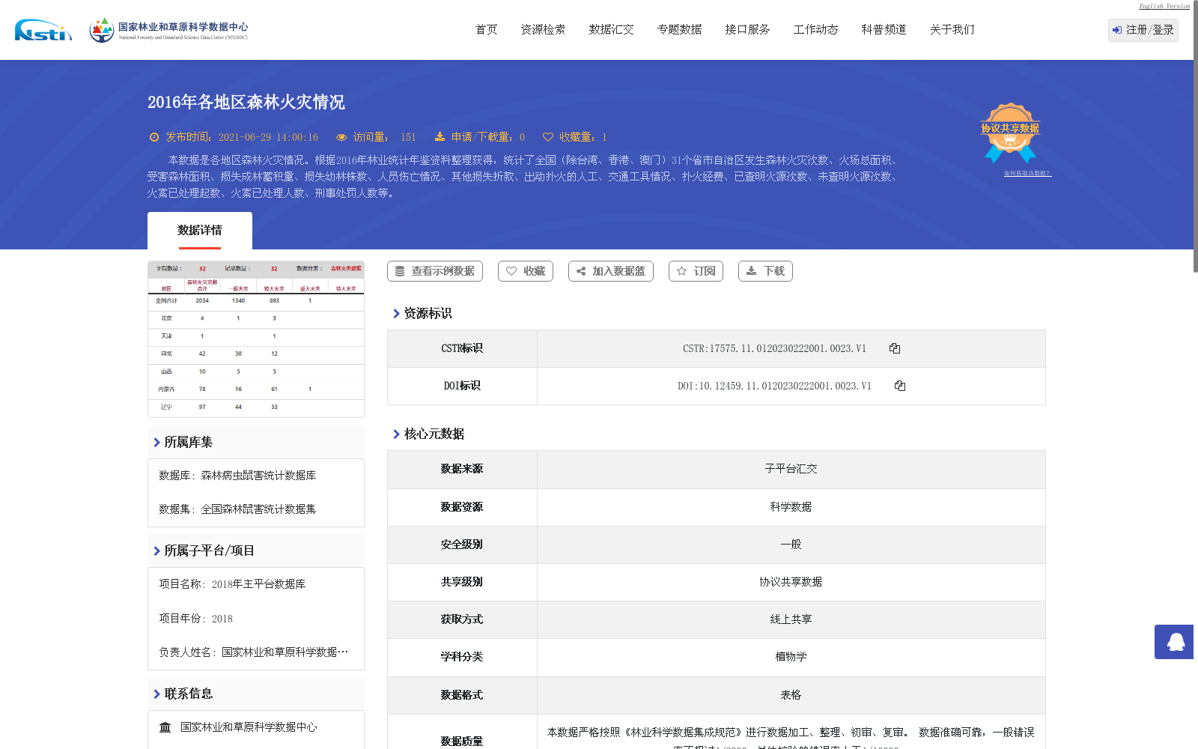
Task: Click the 注册/登录 button
Action: point(1143,30)
